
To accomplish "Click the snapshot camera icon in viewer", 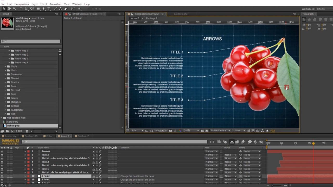I will 170,131.
